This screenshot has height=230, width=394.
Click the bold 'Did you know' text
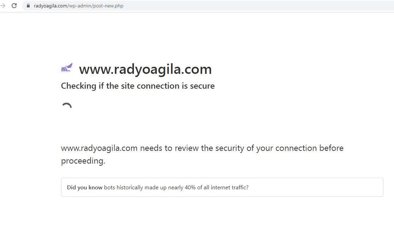click(x=85, y=188)
